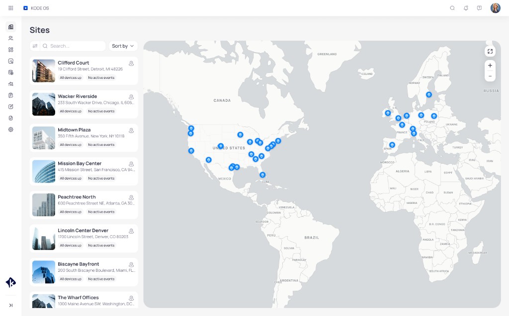509x316 pixels.
Task: Select the map pin in Ireland
Action: tap(388, 113)
